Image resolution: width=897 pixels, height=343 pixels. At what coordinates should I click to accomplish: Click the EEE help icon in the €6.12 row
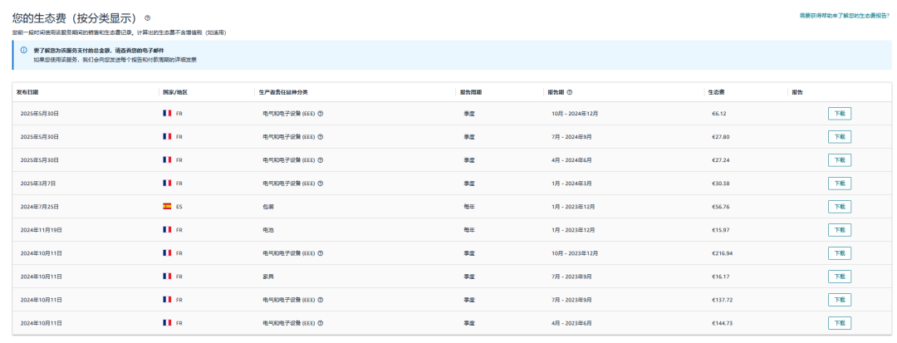pyautogui.click(x=321, y=113)
